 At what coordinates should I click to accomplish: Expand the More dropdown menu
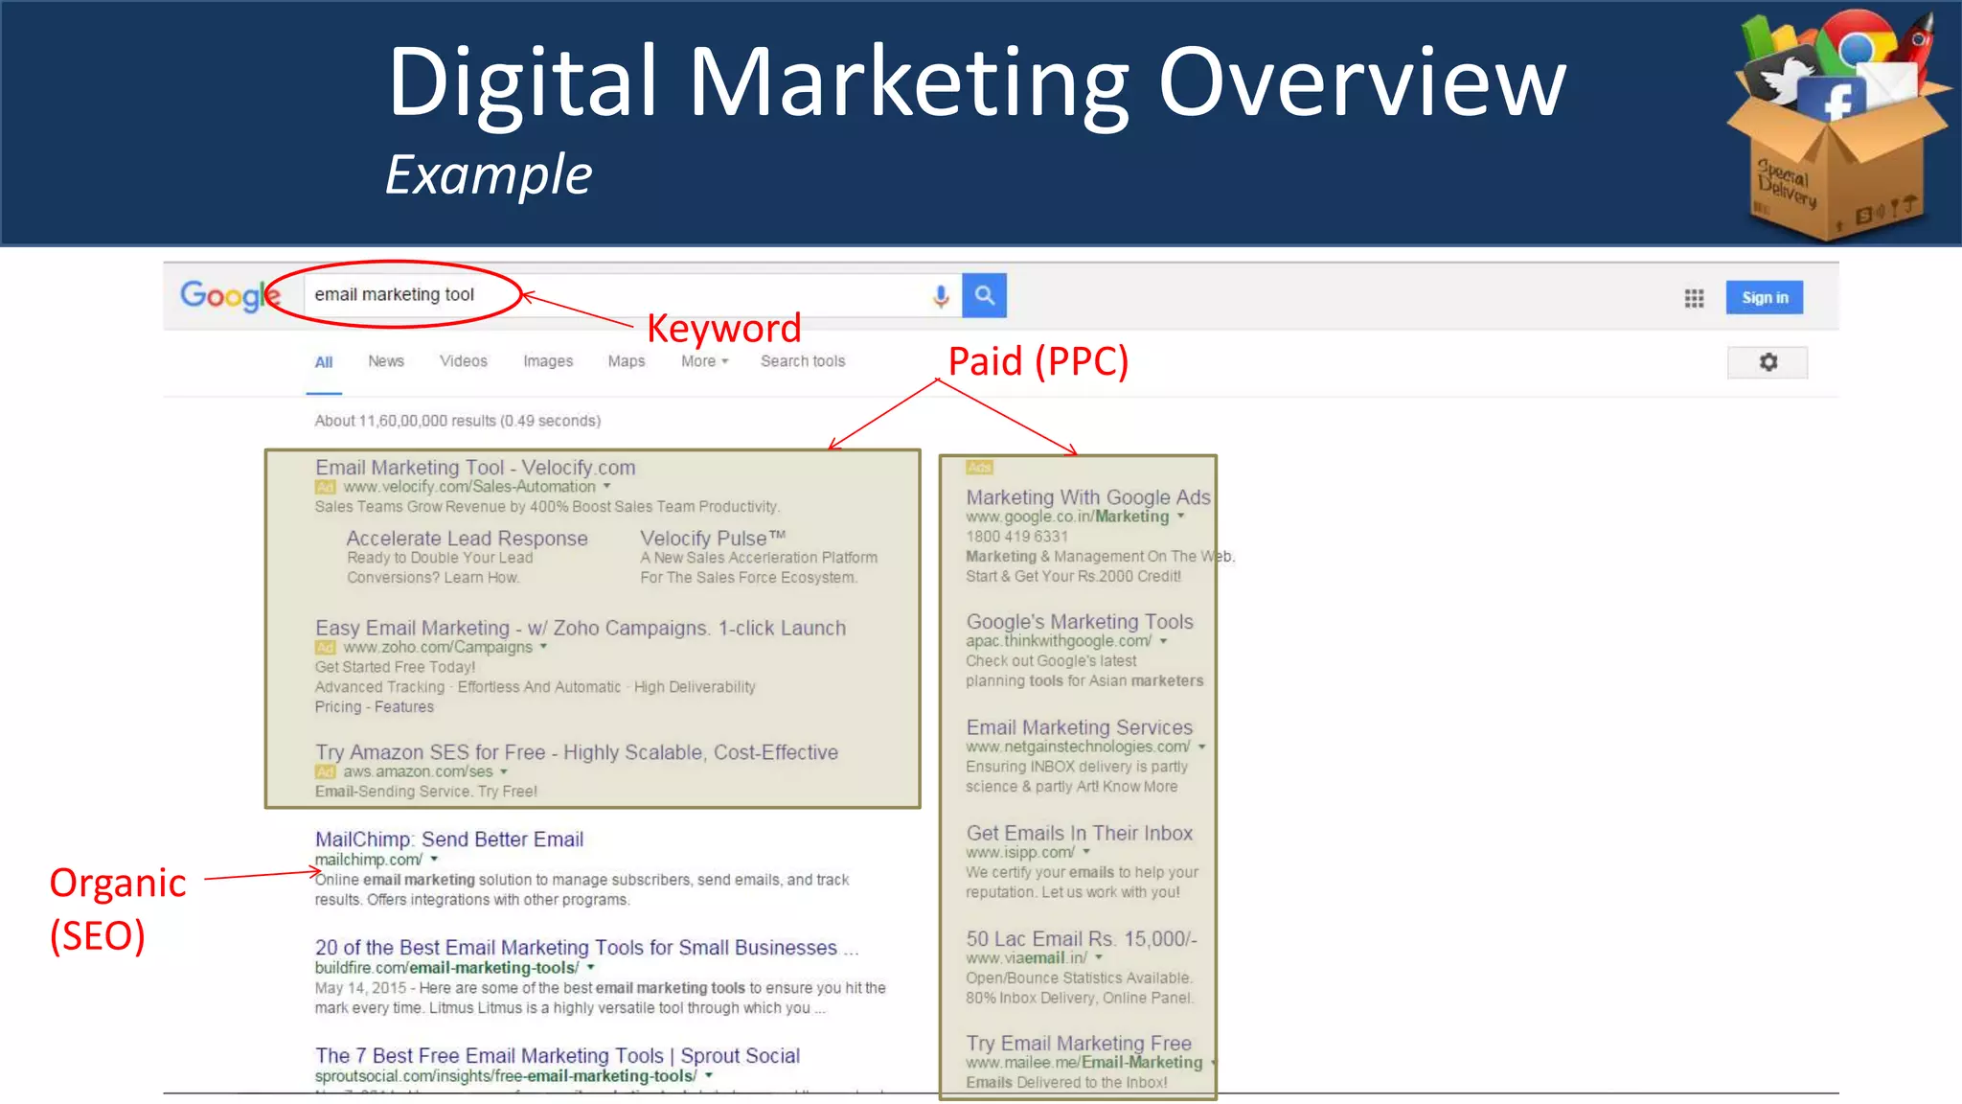705,361
